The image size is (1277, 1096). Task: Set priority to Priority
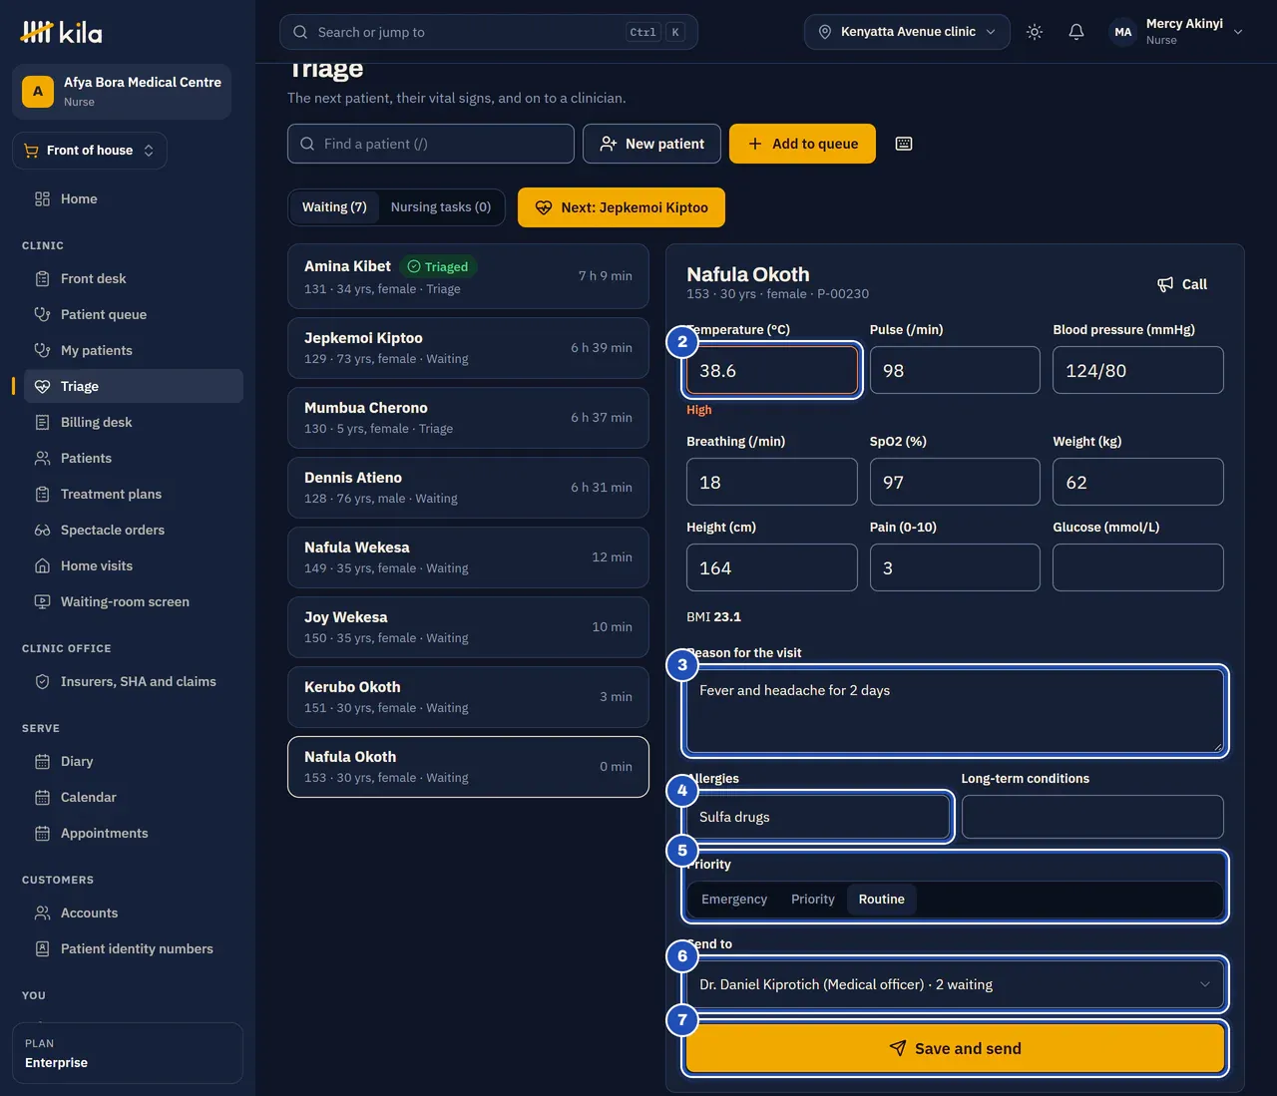[x=813, y=900]
